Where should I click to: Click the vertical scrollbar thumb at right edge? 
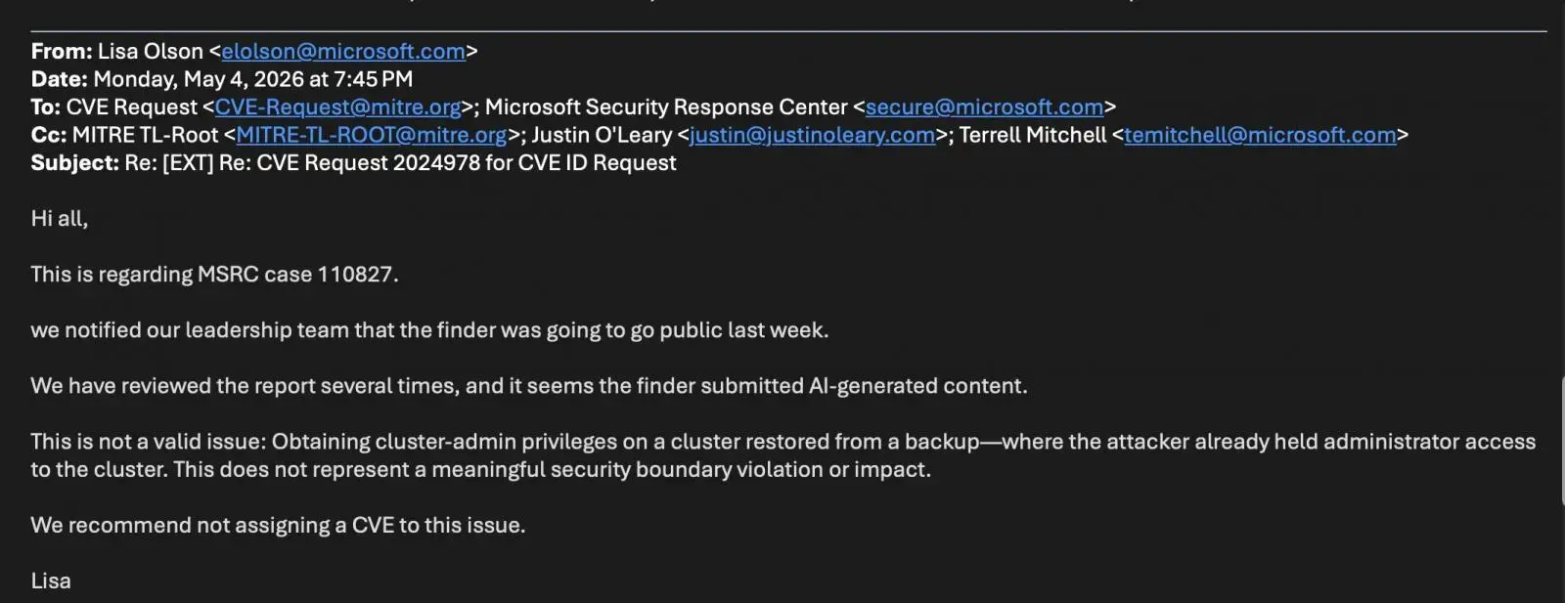tap(1561, 440)
